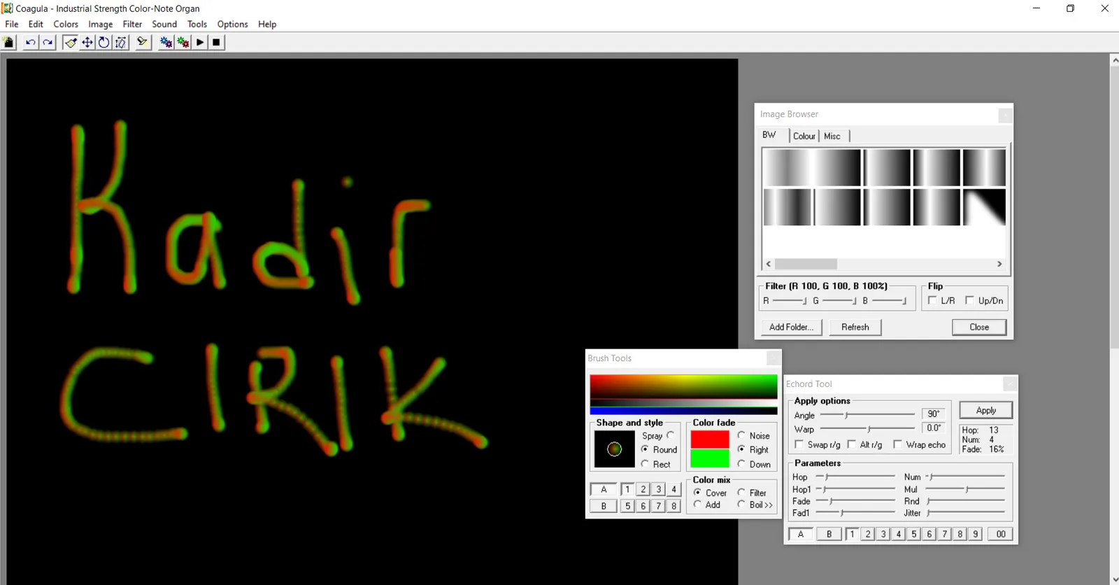This screenshot has height=585, width=1119.
Task: Click the B bank button in Brush Tools
Action: tap(604, 506)
